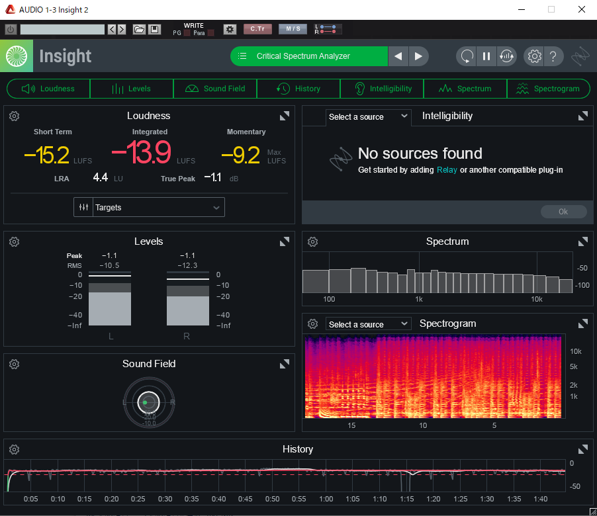Go to next host preset arrow
The height and width of the screenshot is (516, 597).
(x=122, y=29)
